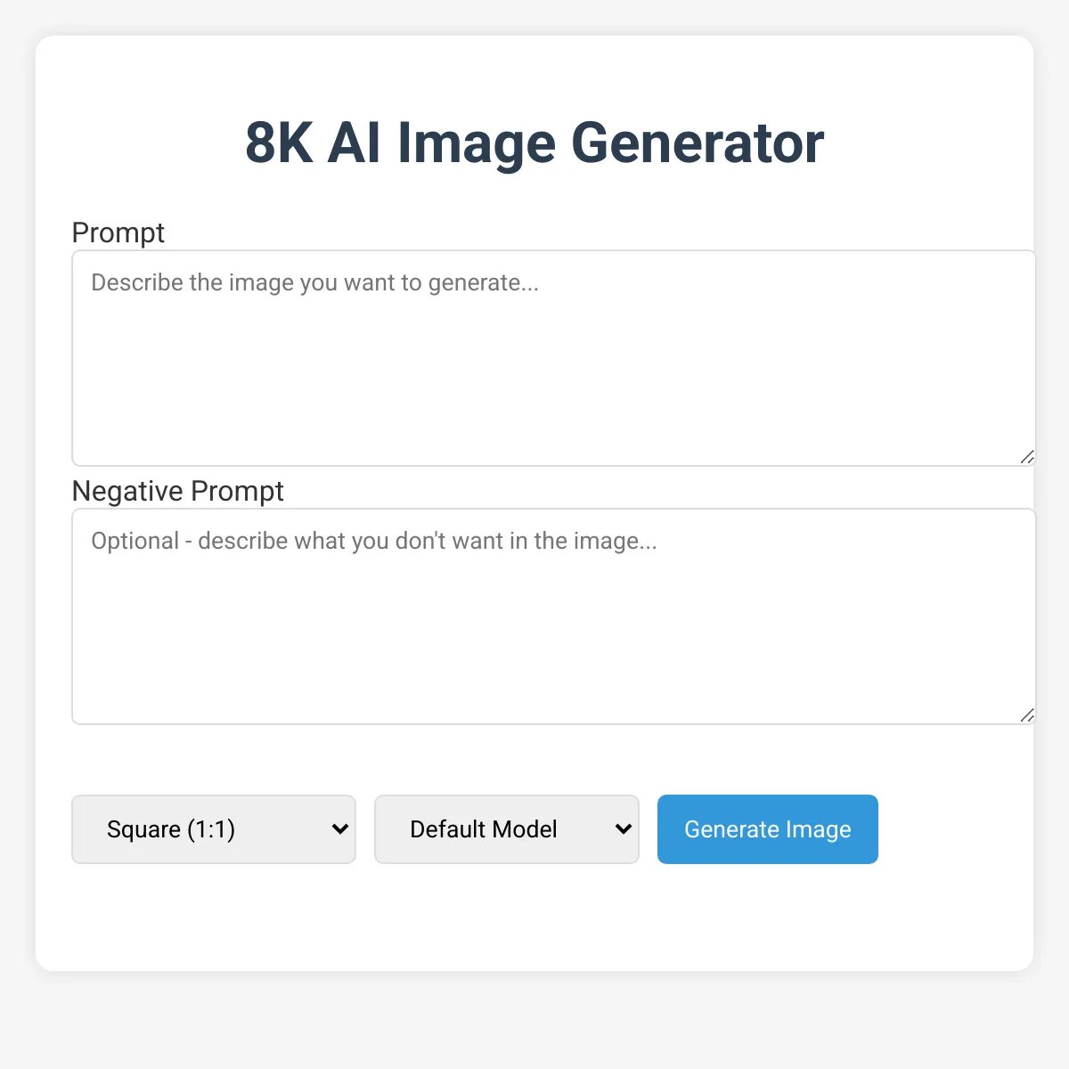Click the "Describe the image you want" placeholder text

point(314,282)
